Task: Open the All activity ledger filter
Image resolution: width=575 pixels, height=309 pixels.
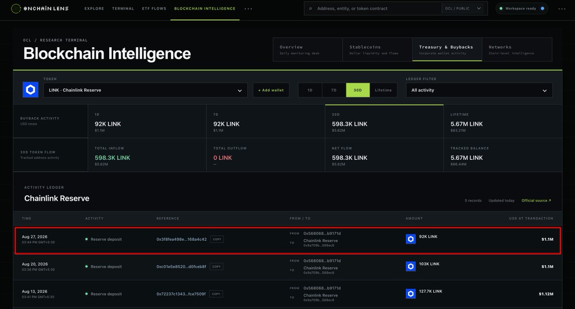Action: (479, 90)
